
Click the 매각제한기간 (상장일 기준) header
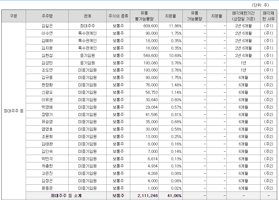pos(243,16)
